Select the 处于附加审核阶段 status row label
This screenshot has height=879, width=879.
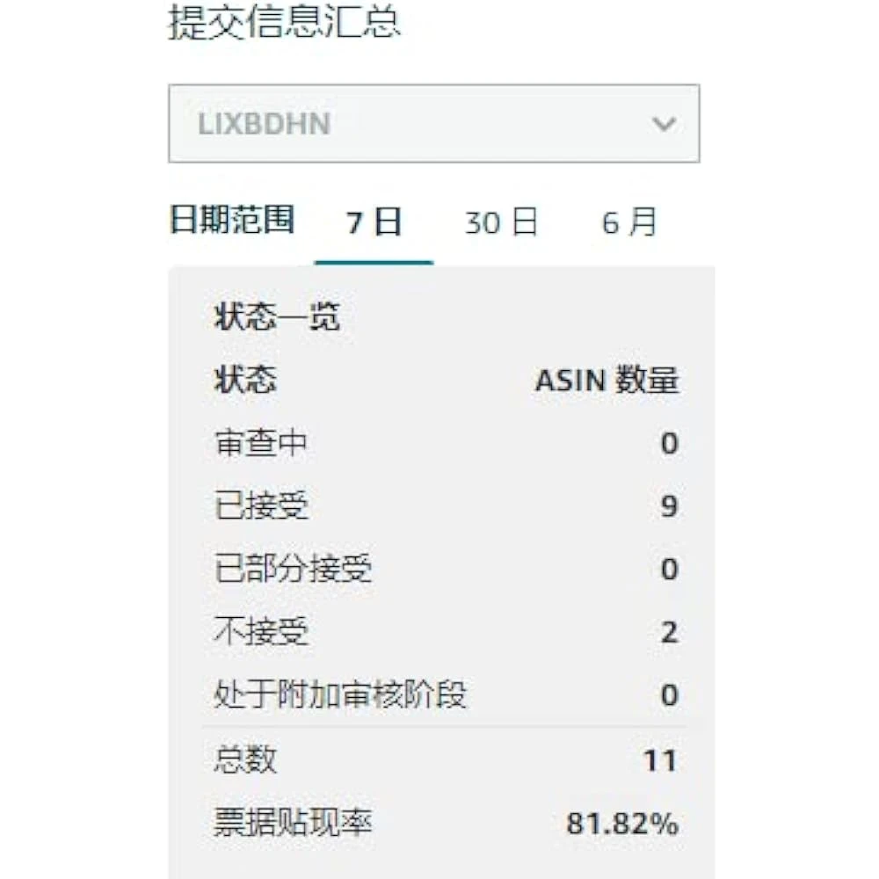340,696
